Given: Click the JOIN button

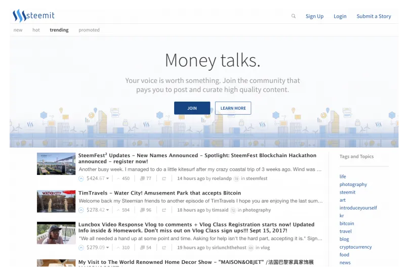Looking at the screenshot, I should click(x=192, y=108).
